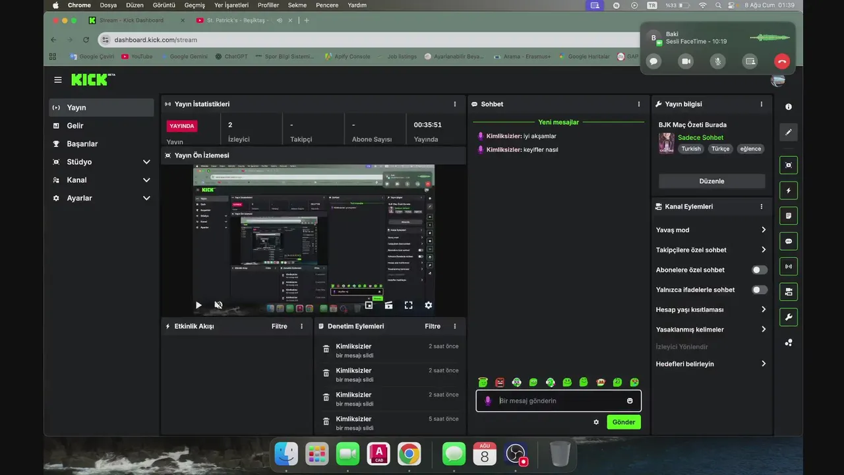Enter fullscreen in stream preview
844x475 pixels.
408,305
